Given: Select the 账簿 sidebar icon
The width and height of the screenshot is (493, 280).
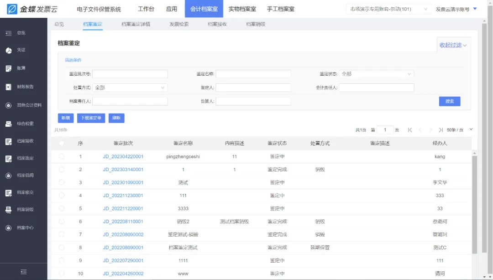Looking at the screenshot, I should [x=9, y=68].
